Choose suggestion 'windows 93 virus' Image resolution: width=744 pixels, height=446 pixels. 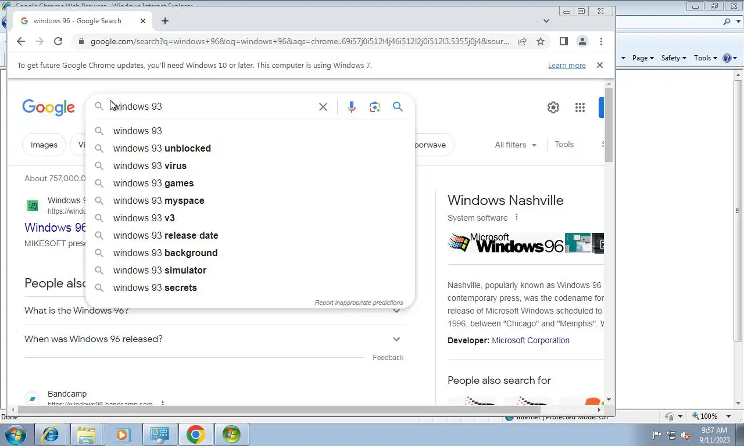pos(250,166)
